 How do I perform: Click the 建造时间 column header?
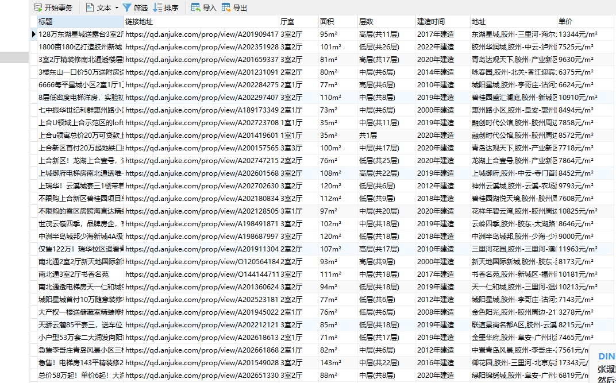(x=442, y=22)
